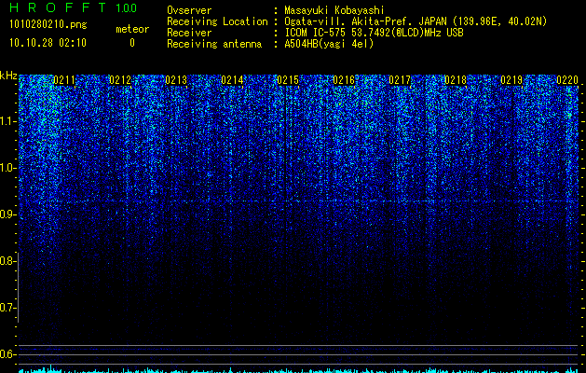Select observer name Masayuki Kobayashi
The height and width of the screenshot is (373, 586).
(334, 10)
